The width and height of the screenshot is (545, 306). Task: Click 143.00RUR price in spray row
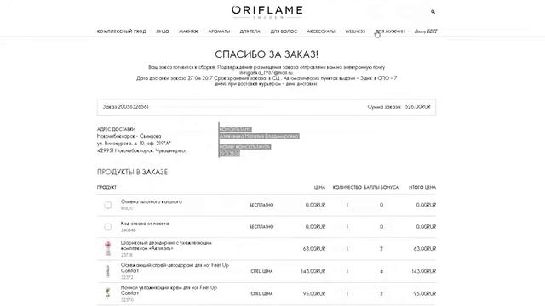coord(313,271)
